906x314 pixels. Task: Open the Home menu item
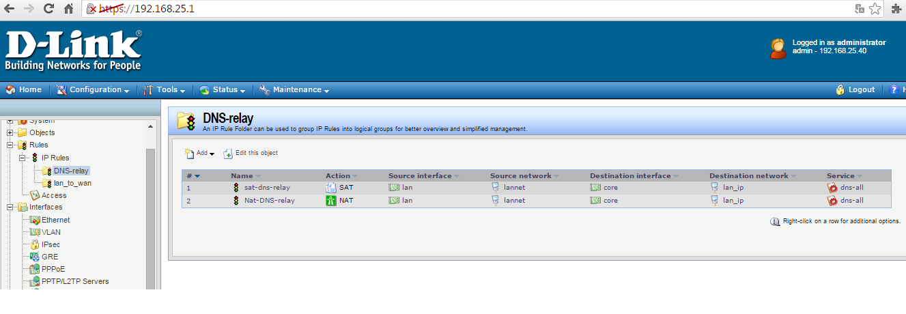point(24,89)
